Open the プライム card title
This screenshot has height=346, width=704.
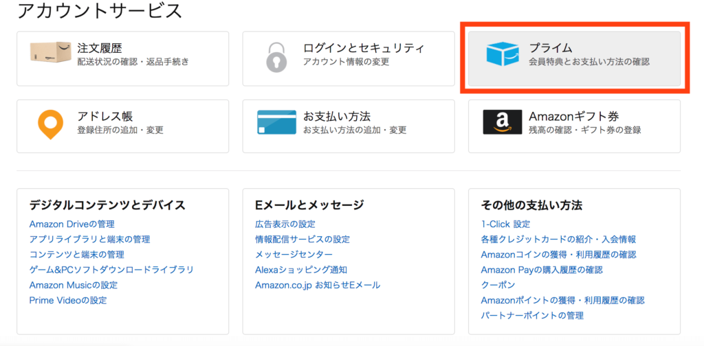point(551,48)
